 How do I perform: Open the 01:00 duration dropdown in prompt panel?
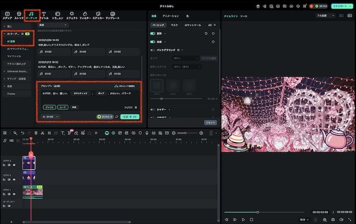(50, 117)
